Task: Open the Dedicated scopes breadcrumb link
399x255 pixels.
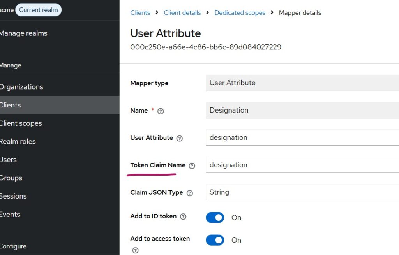Action: pyautogui.click(x=240, y=13)
